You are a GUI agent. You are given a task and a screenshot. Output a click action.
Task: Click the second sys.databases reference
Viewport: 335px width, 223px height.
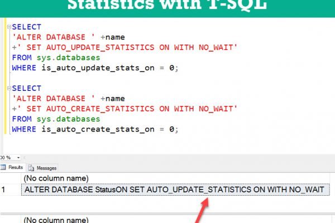click(x=68, y=119)
